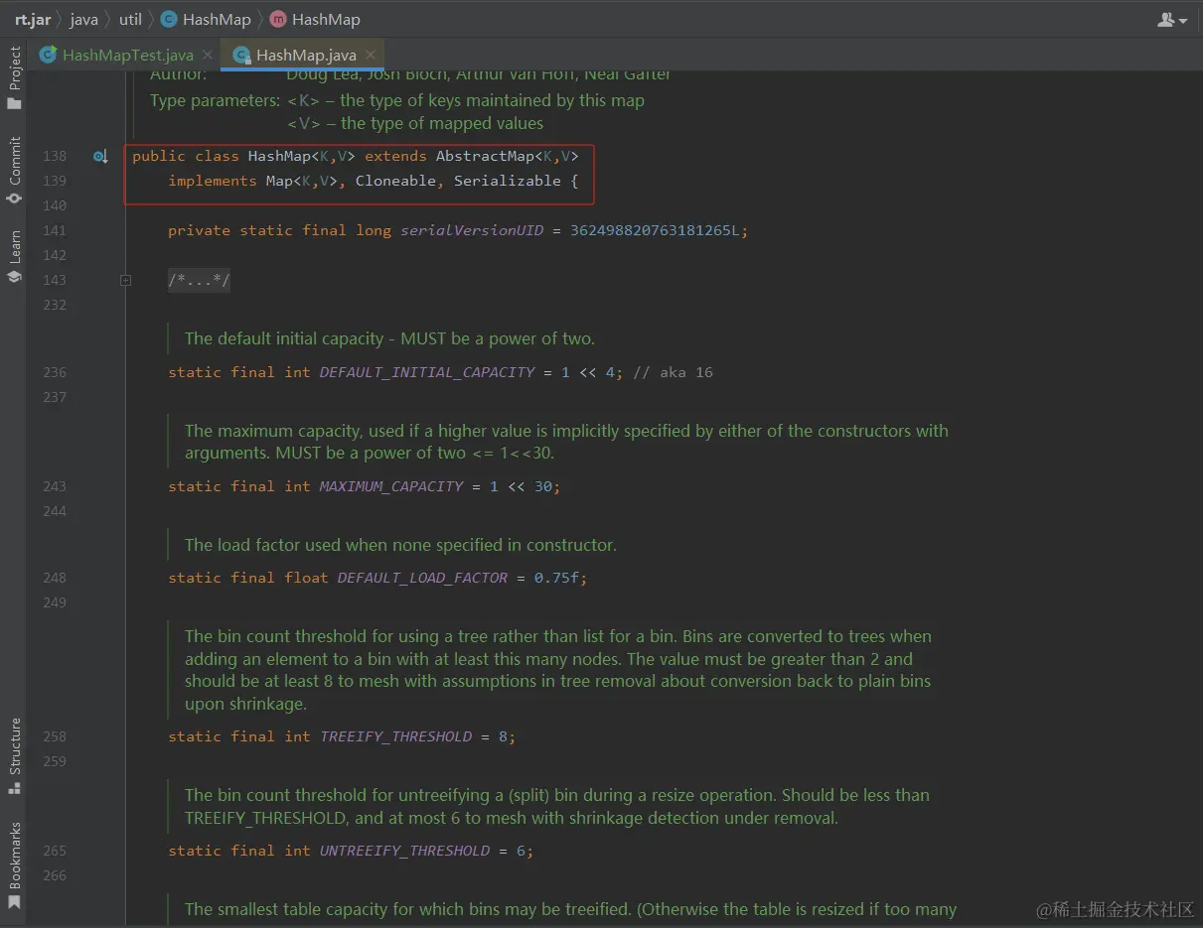Click 'Type parameters:' doc label
Screen dimensions: 1203x928
click(x=215, y=100)
